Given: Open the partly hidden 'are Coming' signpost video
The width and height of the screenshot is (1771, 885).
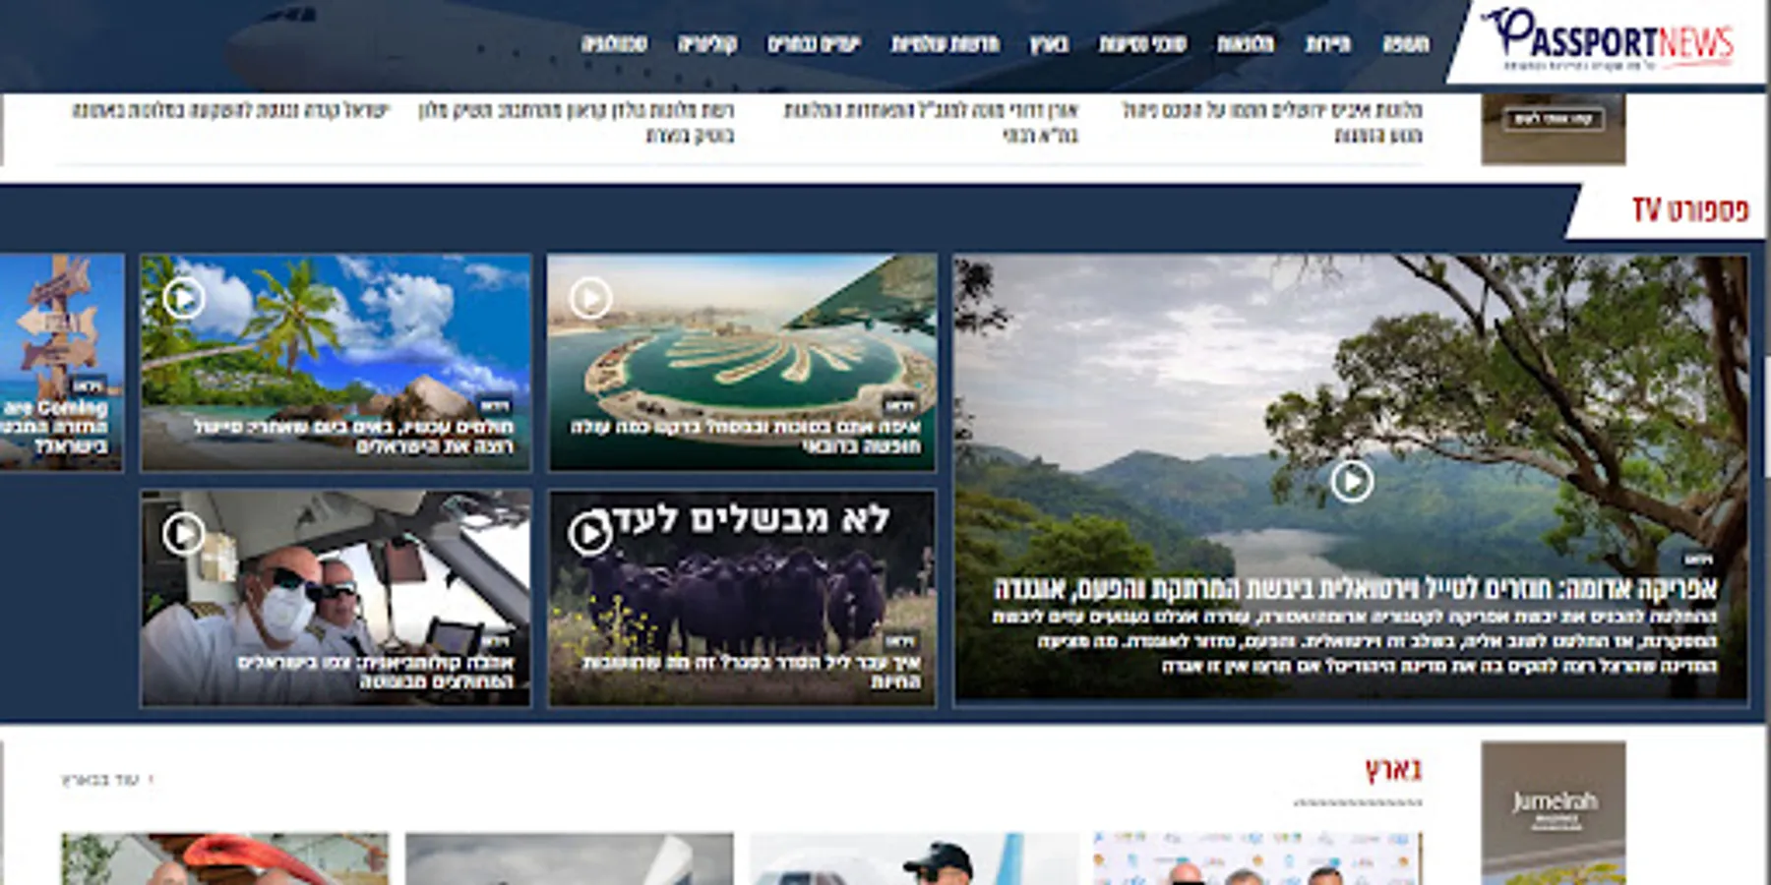Looking at the screenshot, I should pos(62,363).
